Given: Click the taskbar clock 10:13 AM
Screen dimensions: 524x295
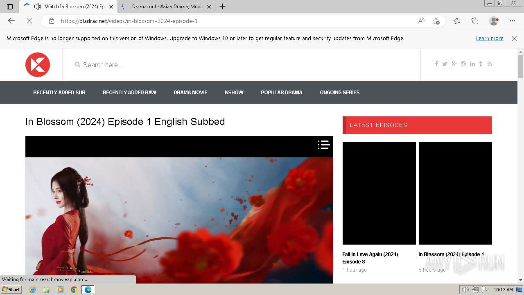Looking at the screenshot, I should click(x=503, y=290).
